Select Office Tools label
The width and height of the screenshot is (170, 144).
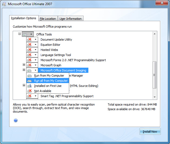[x=44, y=34]
